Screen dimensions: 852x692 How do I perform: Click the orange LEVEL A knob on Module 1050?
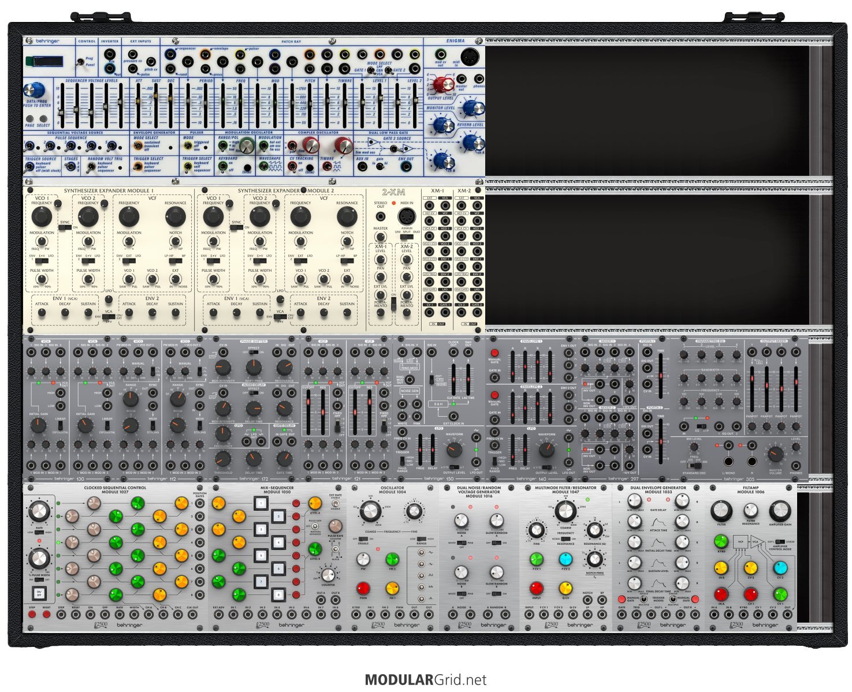point(315,503)
